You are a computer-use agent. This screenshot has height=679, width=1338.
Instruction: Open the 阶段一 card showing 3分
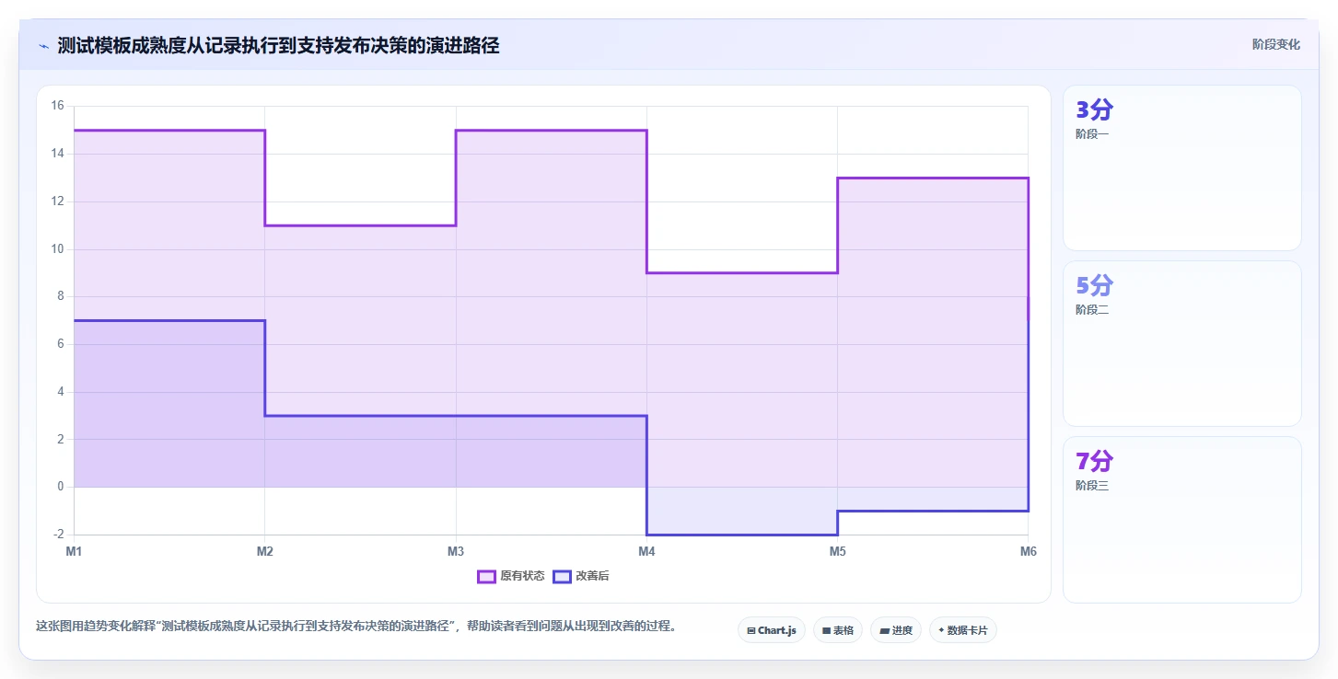point(1182,167)
